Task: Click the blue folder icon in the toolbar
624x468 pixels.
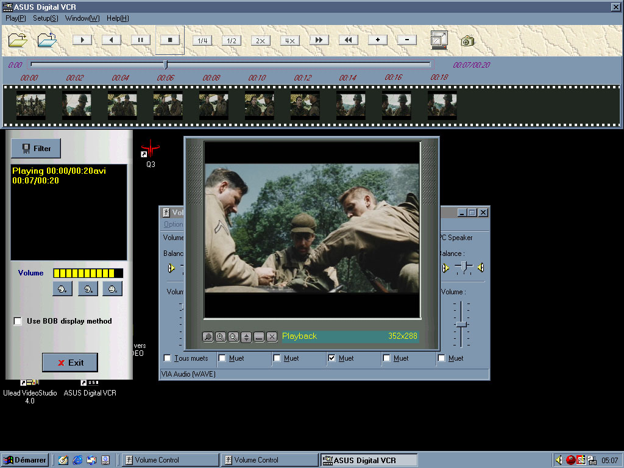Action: [x=47, y=40]
